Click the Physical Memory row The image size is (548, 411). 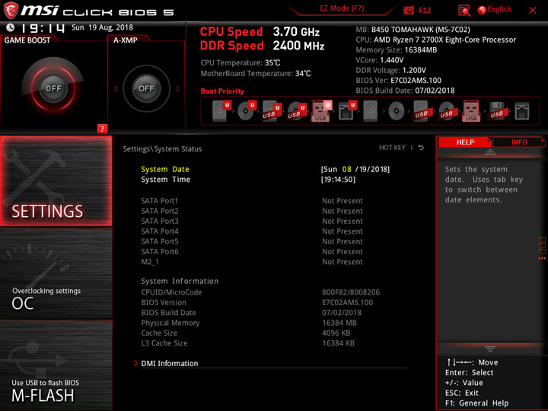[x=249, y=323]
